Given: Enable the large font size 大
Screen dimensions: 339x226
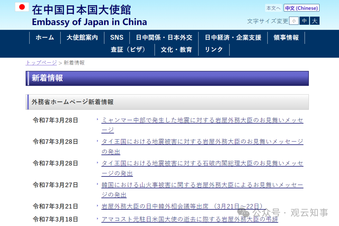Looking at the screenshot, I should click(x=314, y=21).
